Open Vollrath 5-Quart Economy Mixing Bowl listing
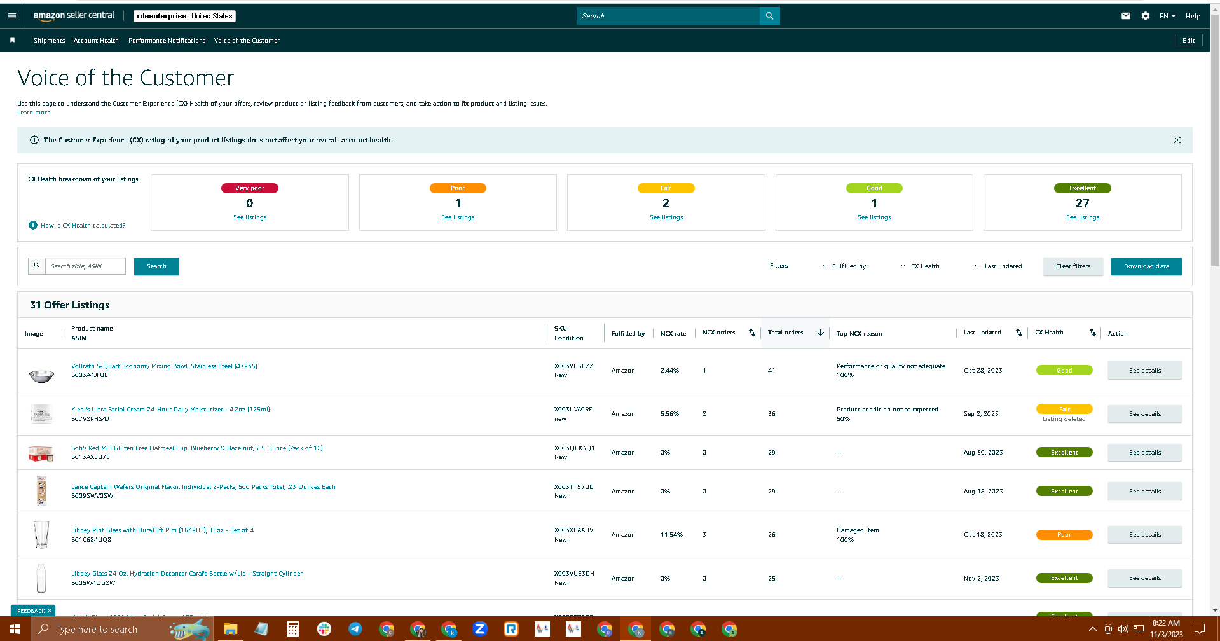Image resolution: width=1220 pixels, height=641 pixels. coord(164,366)
